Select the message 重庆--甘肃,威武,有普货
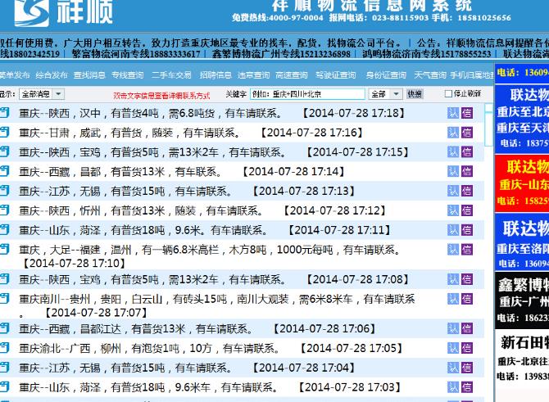Screen dimensions: 549x402 point(191,133)
